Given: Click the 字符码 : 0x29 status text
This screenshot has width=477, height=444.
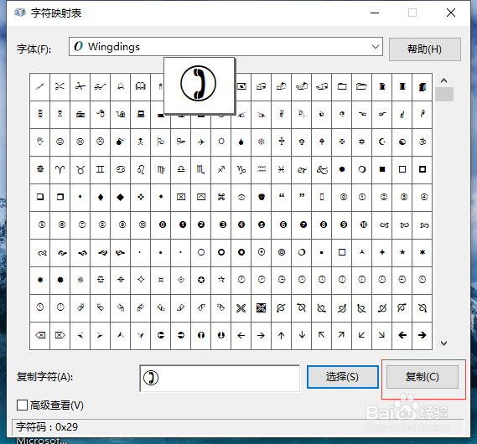Looking at the screenshot, I should [x=47, y=427].
